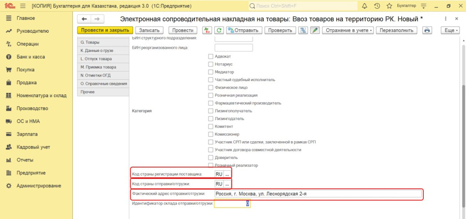466x219 pixels.
Task: Click the green pencil edit icon
Action: click(x=314, y=30)
